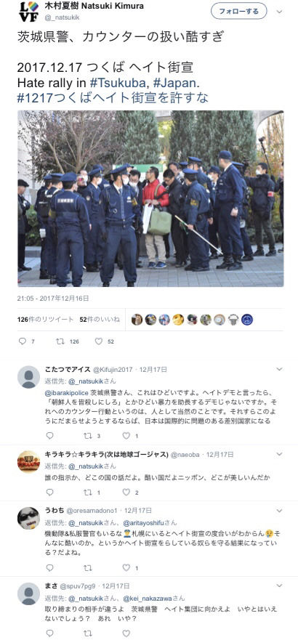
Task: Open the LVF profile avatar of Natsuki Kimura
Action: coord(28,12)
